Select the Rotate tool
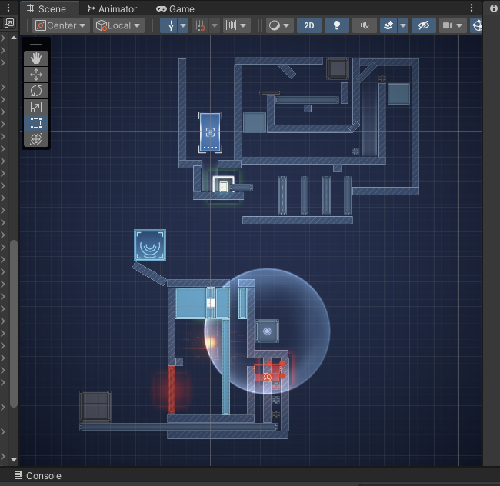 click(x=36, y=91)
